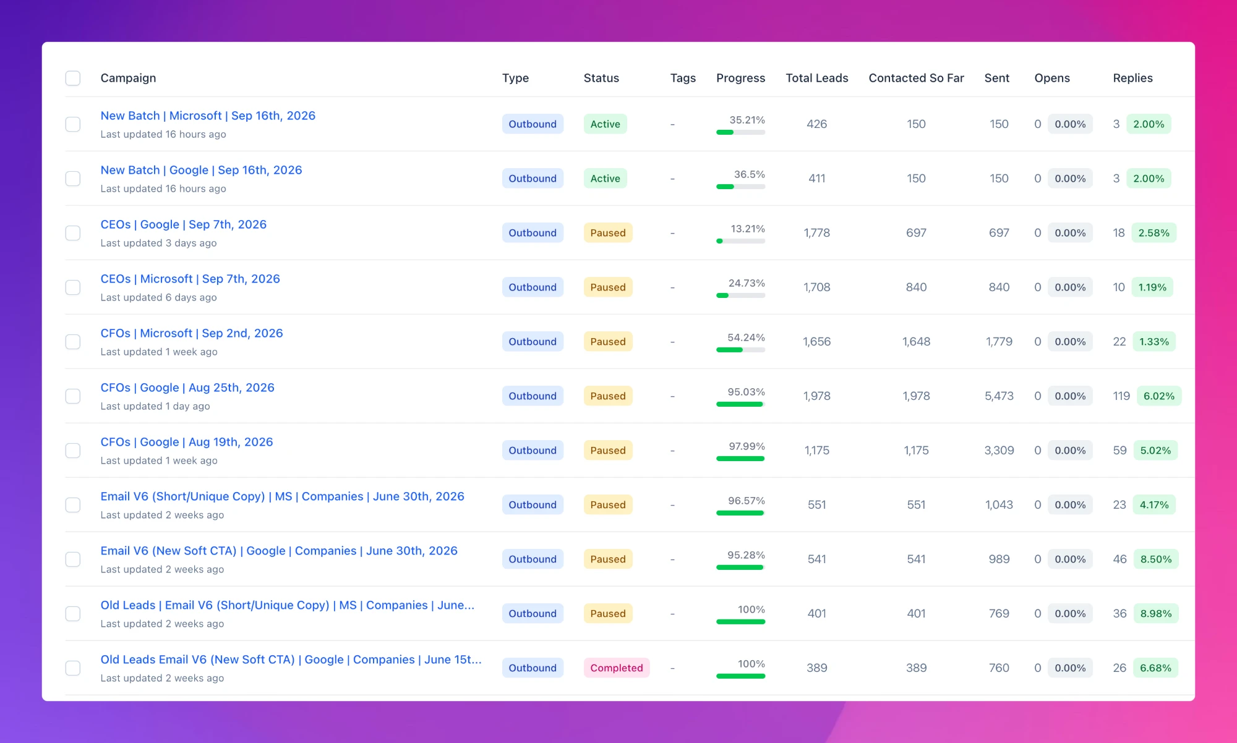Click "Last updated 6 days ago" text
Screen dimensions: 1237x743
point(158,297)
